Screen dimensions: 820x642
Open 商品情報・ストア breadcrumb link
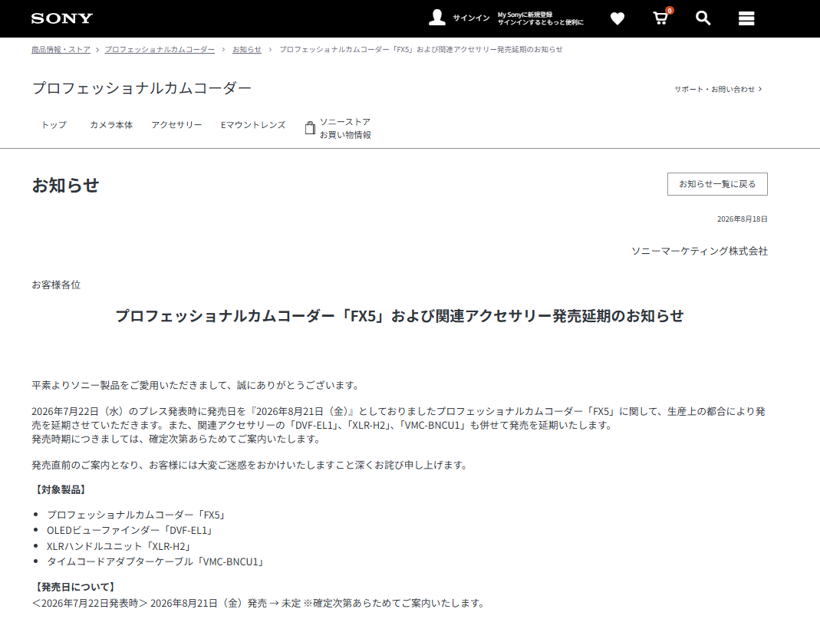[x=61, y=50]
